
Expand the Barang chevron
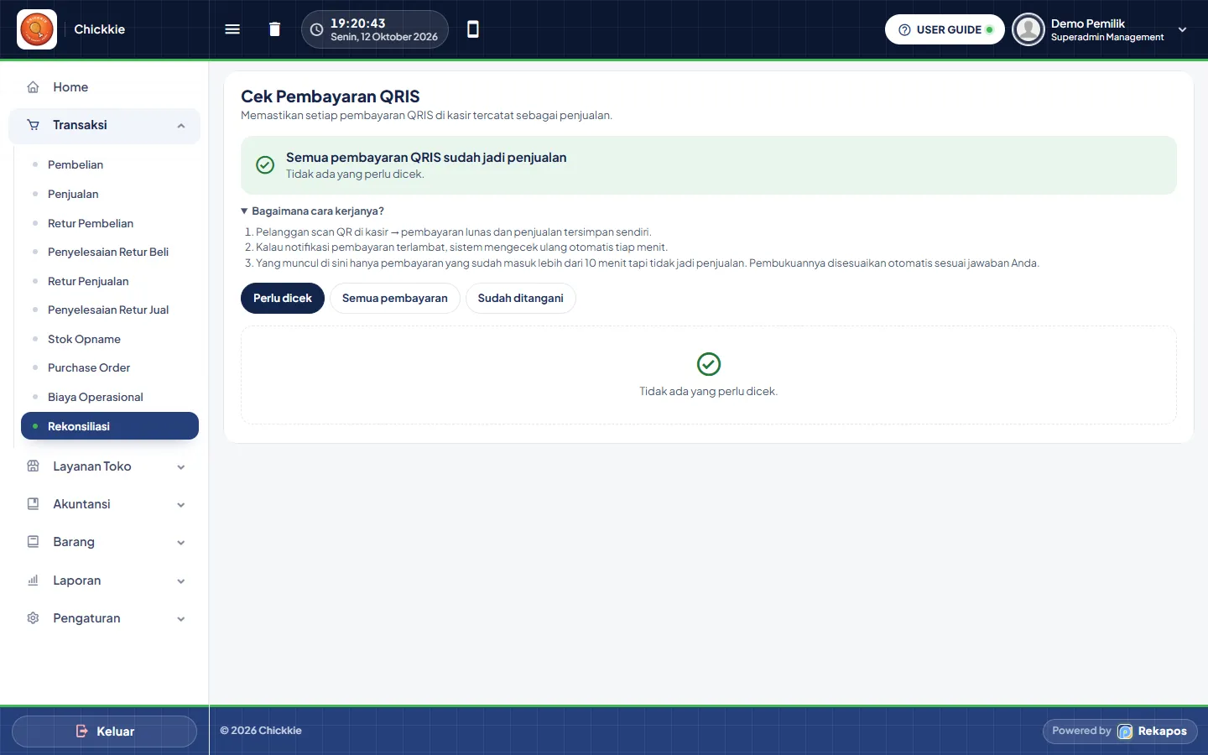pyautogui.click(x=181, y=543)
